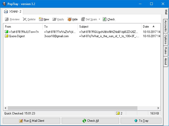Click the PopTray app icon in the title bar

pos(4,4)
